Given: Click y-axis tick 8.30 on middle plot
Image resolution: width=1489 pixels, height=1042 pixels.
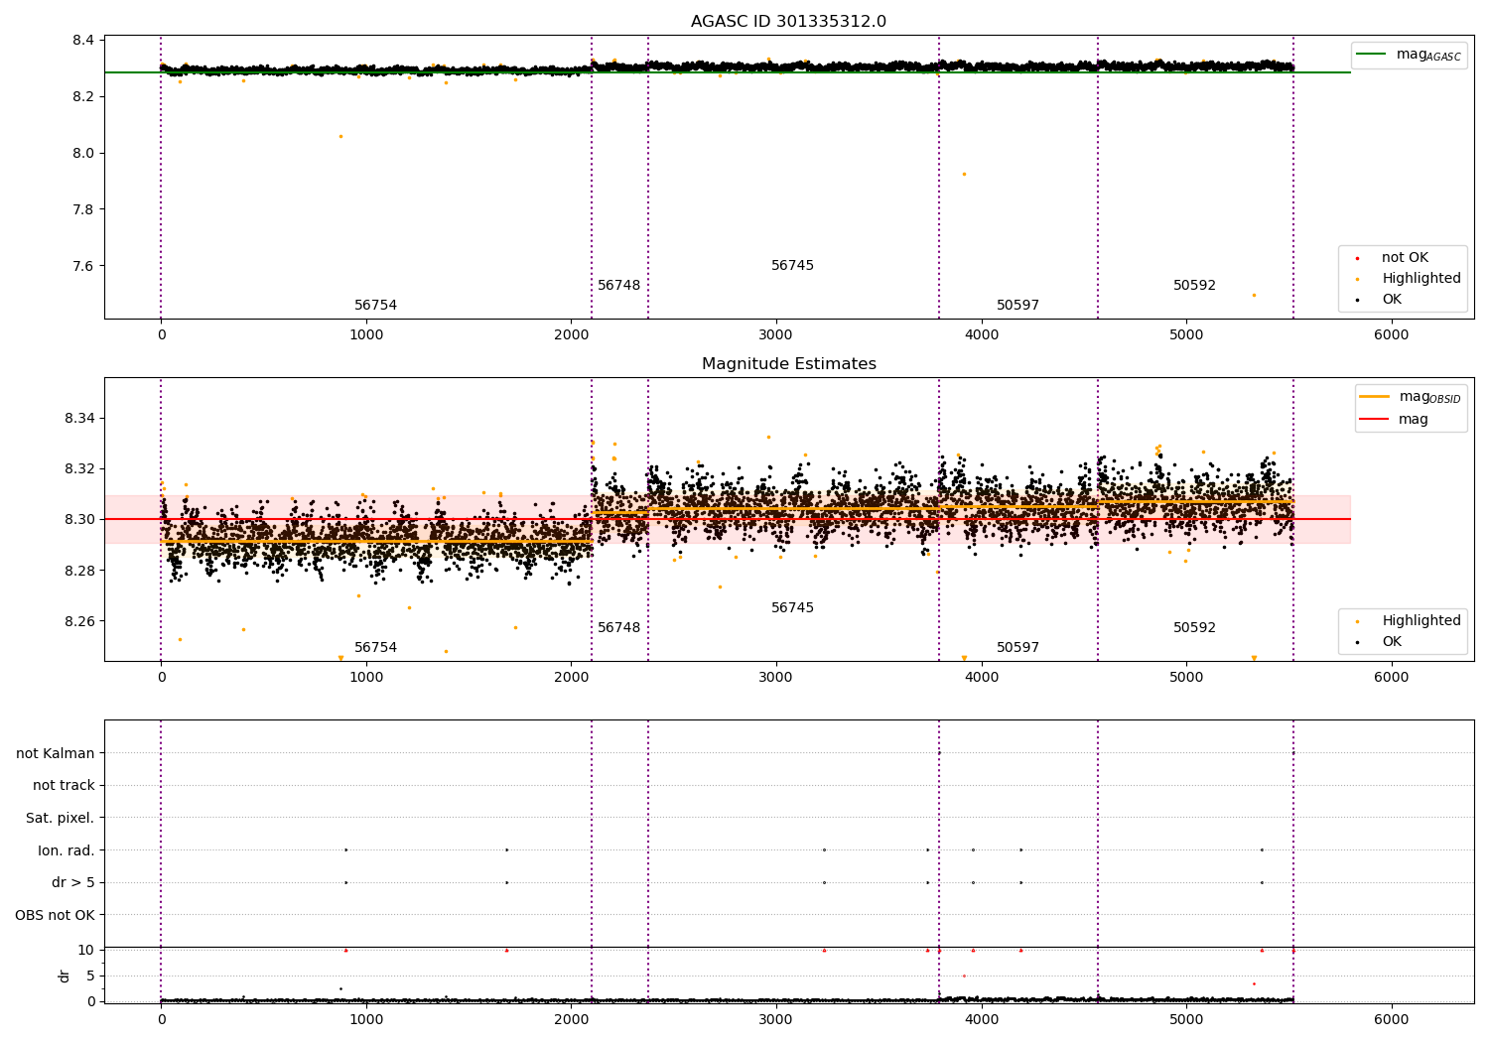Looking at the screenshot, I should click(x=79, y=520).
